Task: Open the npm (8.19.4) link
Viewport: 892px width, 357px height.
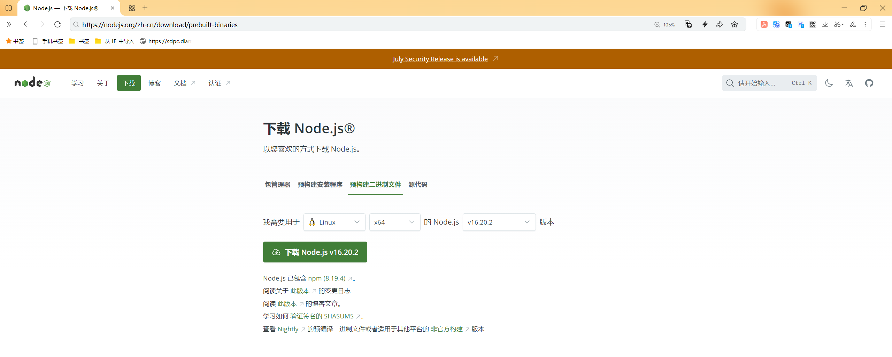Action: [x=330, y=278]
